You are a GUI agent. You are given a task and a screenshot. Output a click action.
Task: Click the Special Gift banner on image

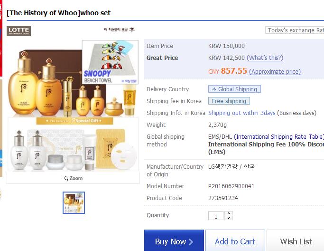pos(75,121)
